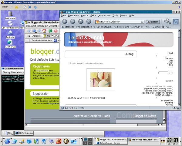182x146 pixels.
Task: Reload the page in Mozilla
Action: (x=81, y=22)
